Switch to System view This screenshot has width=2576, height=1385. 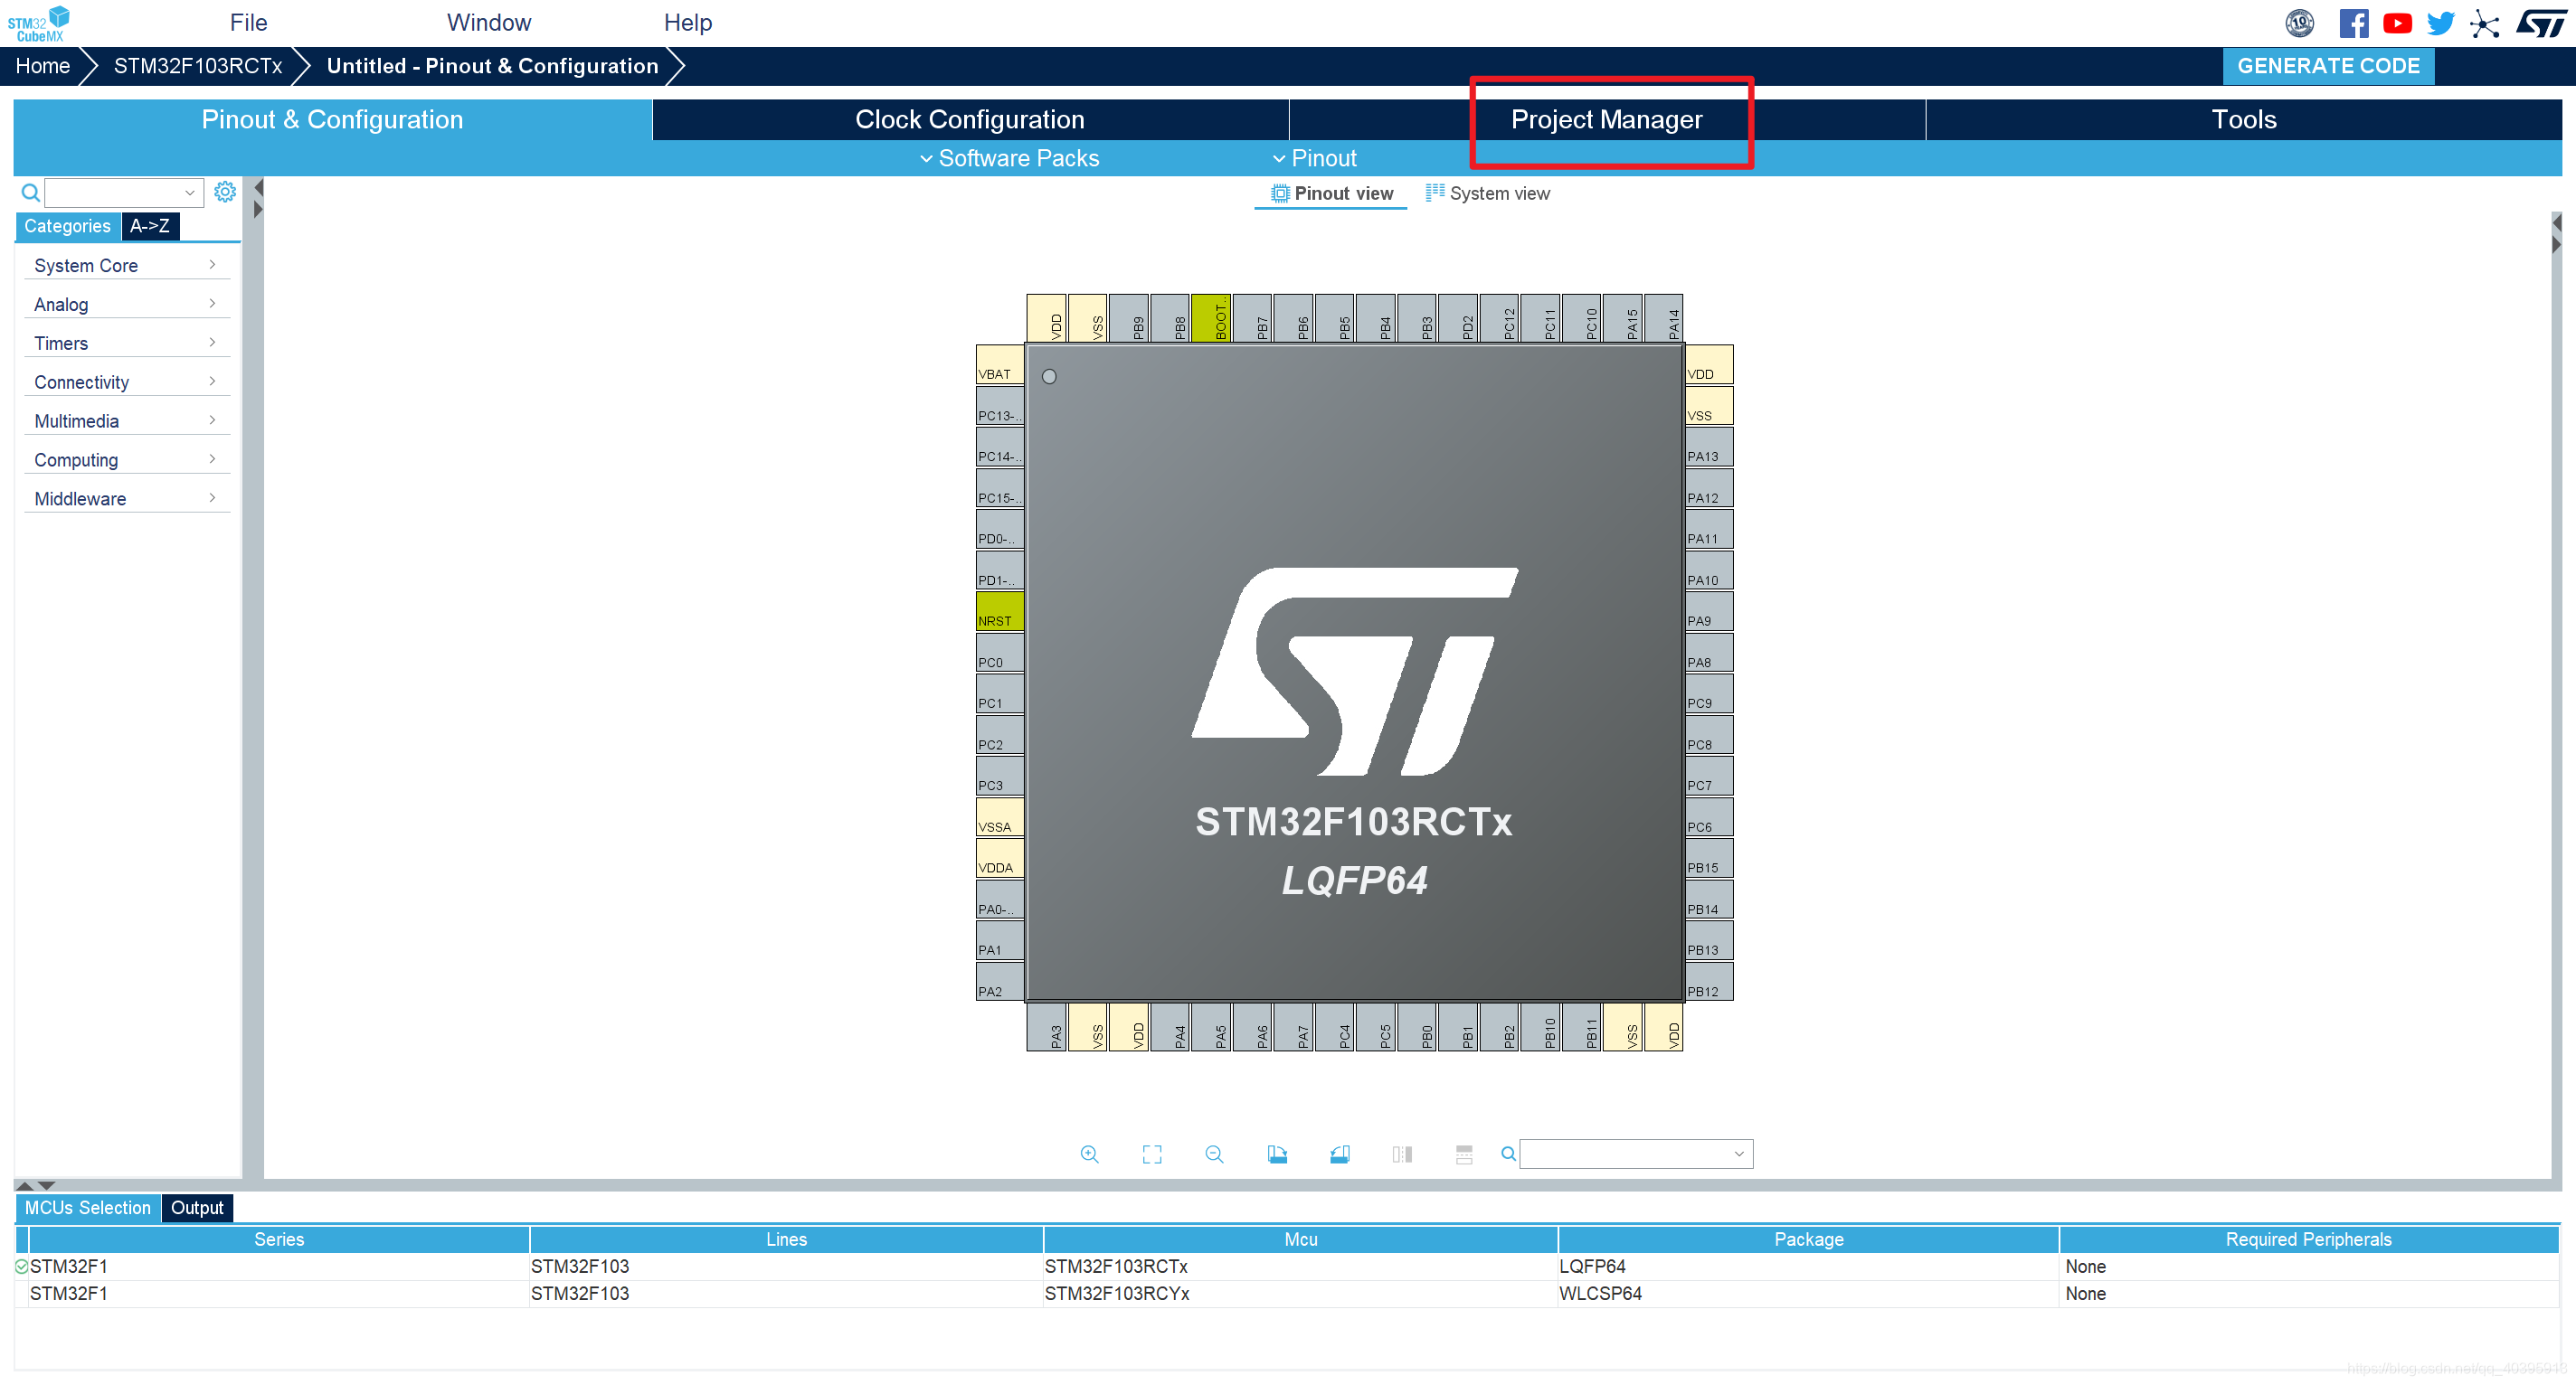tap(1487, 193)
